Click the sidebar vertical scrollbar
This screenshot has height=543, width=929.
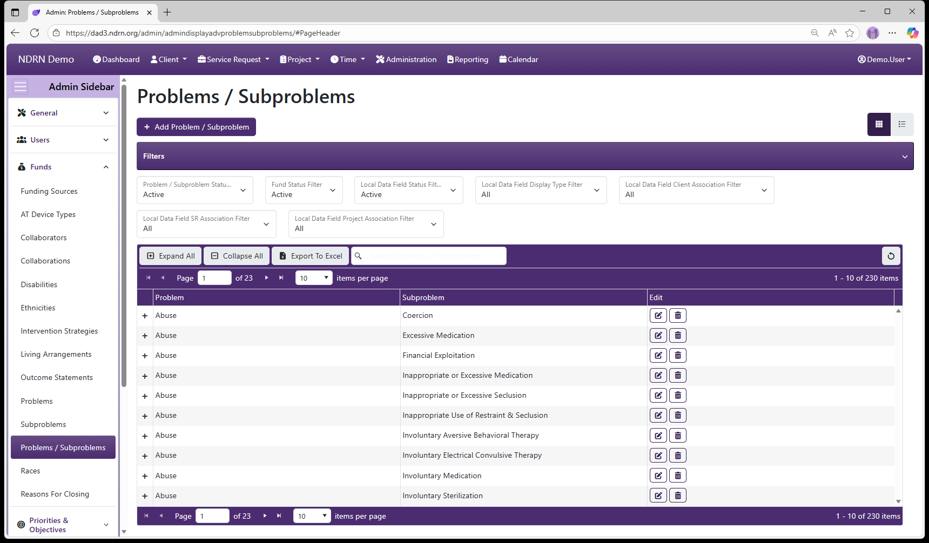pos(124,235)
